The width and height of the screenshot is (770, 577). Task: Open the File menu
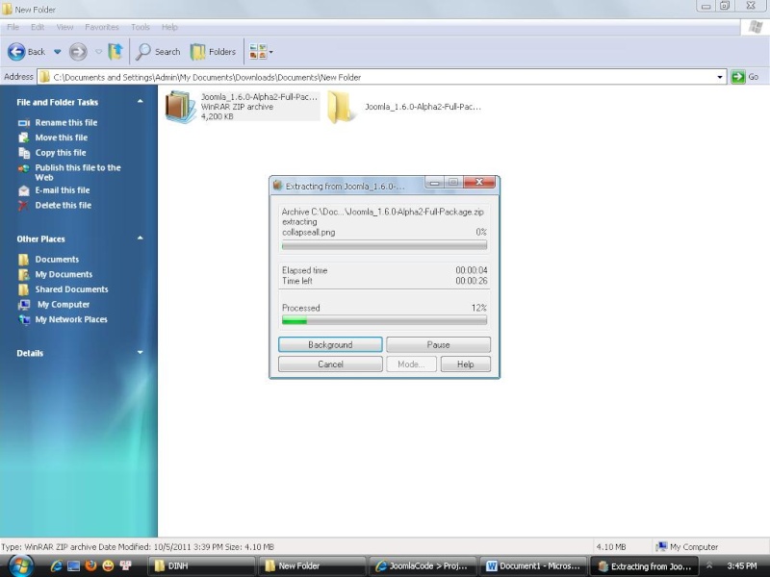13,27
